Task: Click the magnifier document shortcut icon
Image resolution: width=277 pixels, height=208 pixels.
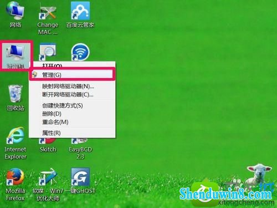Action: click(x=48, y=52)
